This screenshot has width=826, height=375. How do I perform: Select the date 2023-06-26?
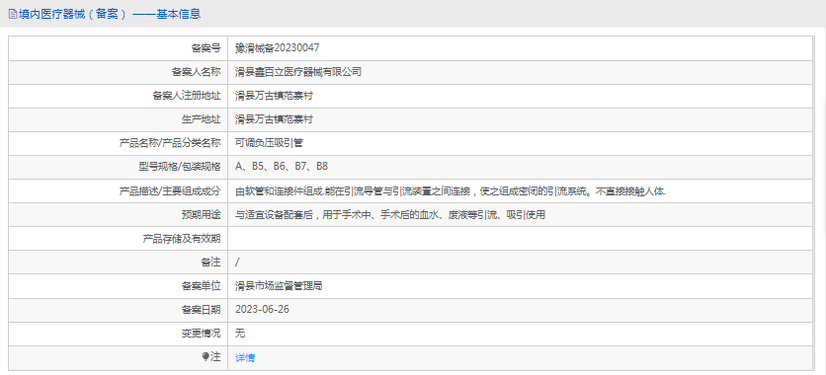tap(263, 310)
